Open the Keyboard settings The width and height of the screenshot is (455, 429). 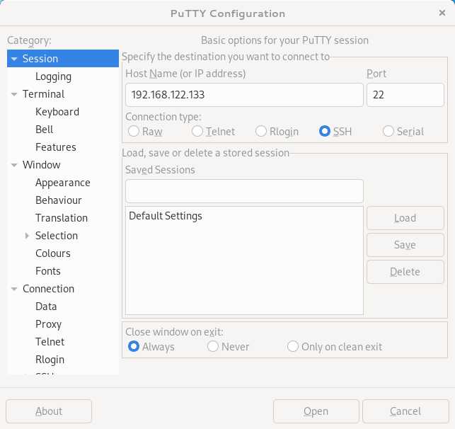(63, 112)
